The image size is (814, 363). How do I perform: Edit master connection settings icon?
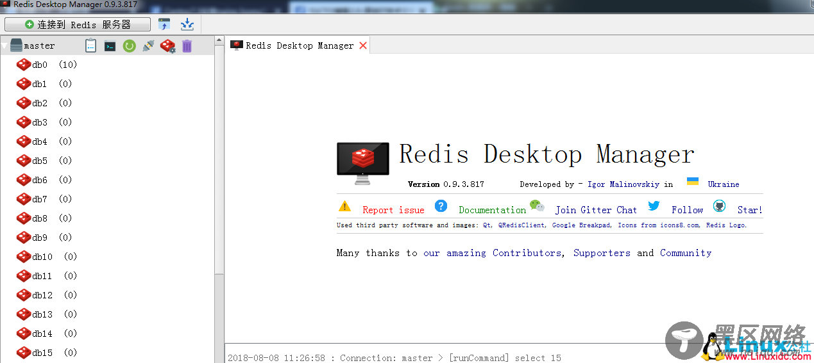point(167,46)
